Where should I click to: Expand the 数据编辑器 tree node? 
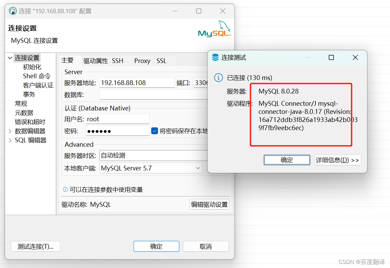point(10,131)
